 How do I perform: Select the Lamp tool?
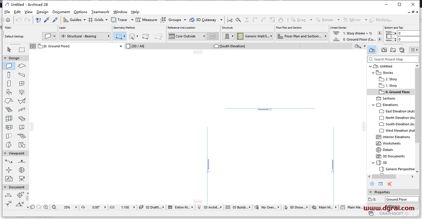tap(22, 92)
